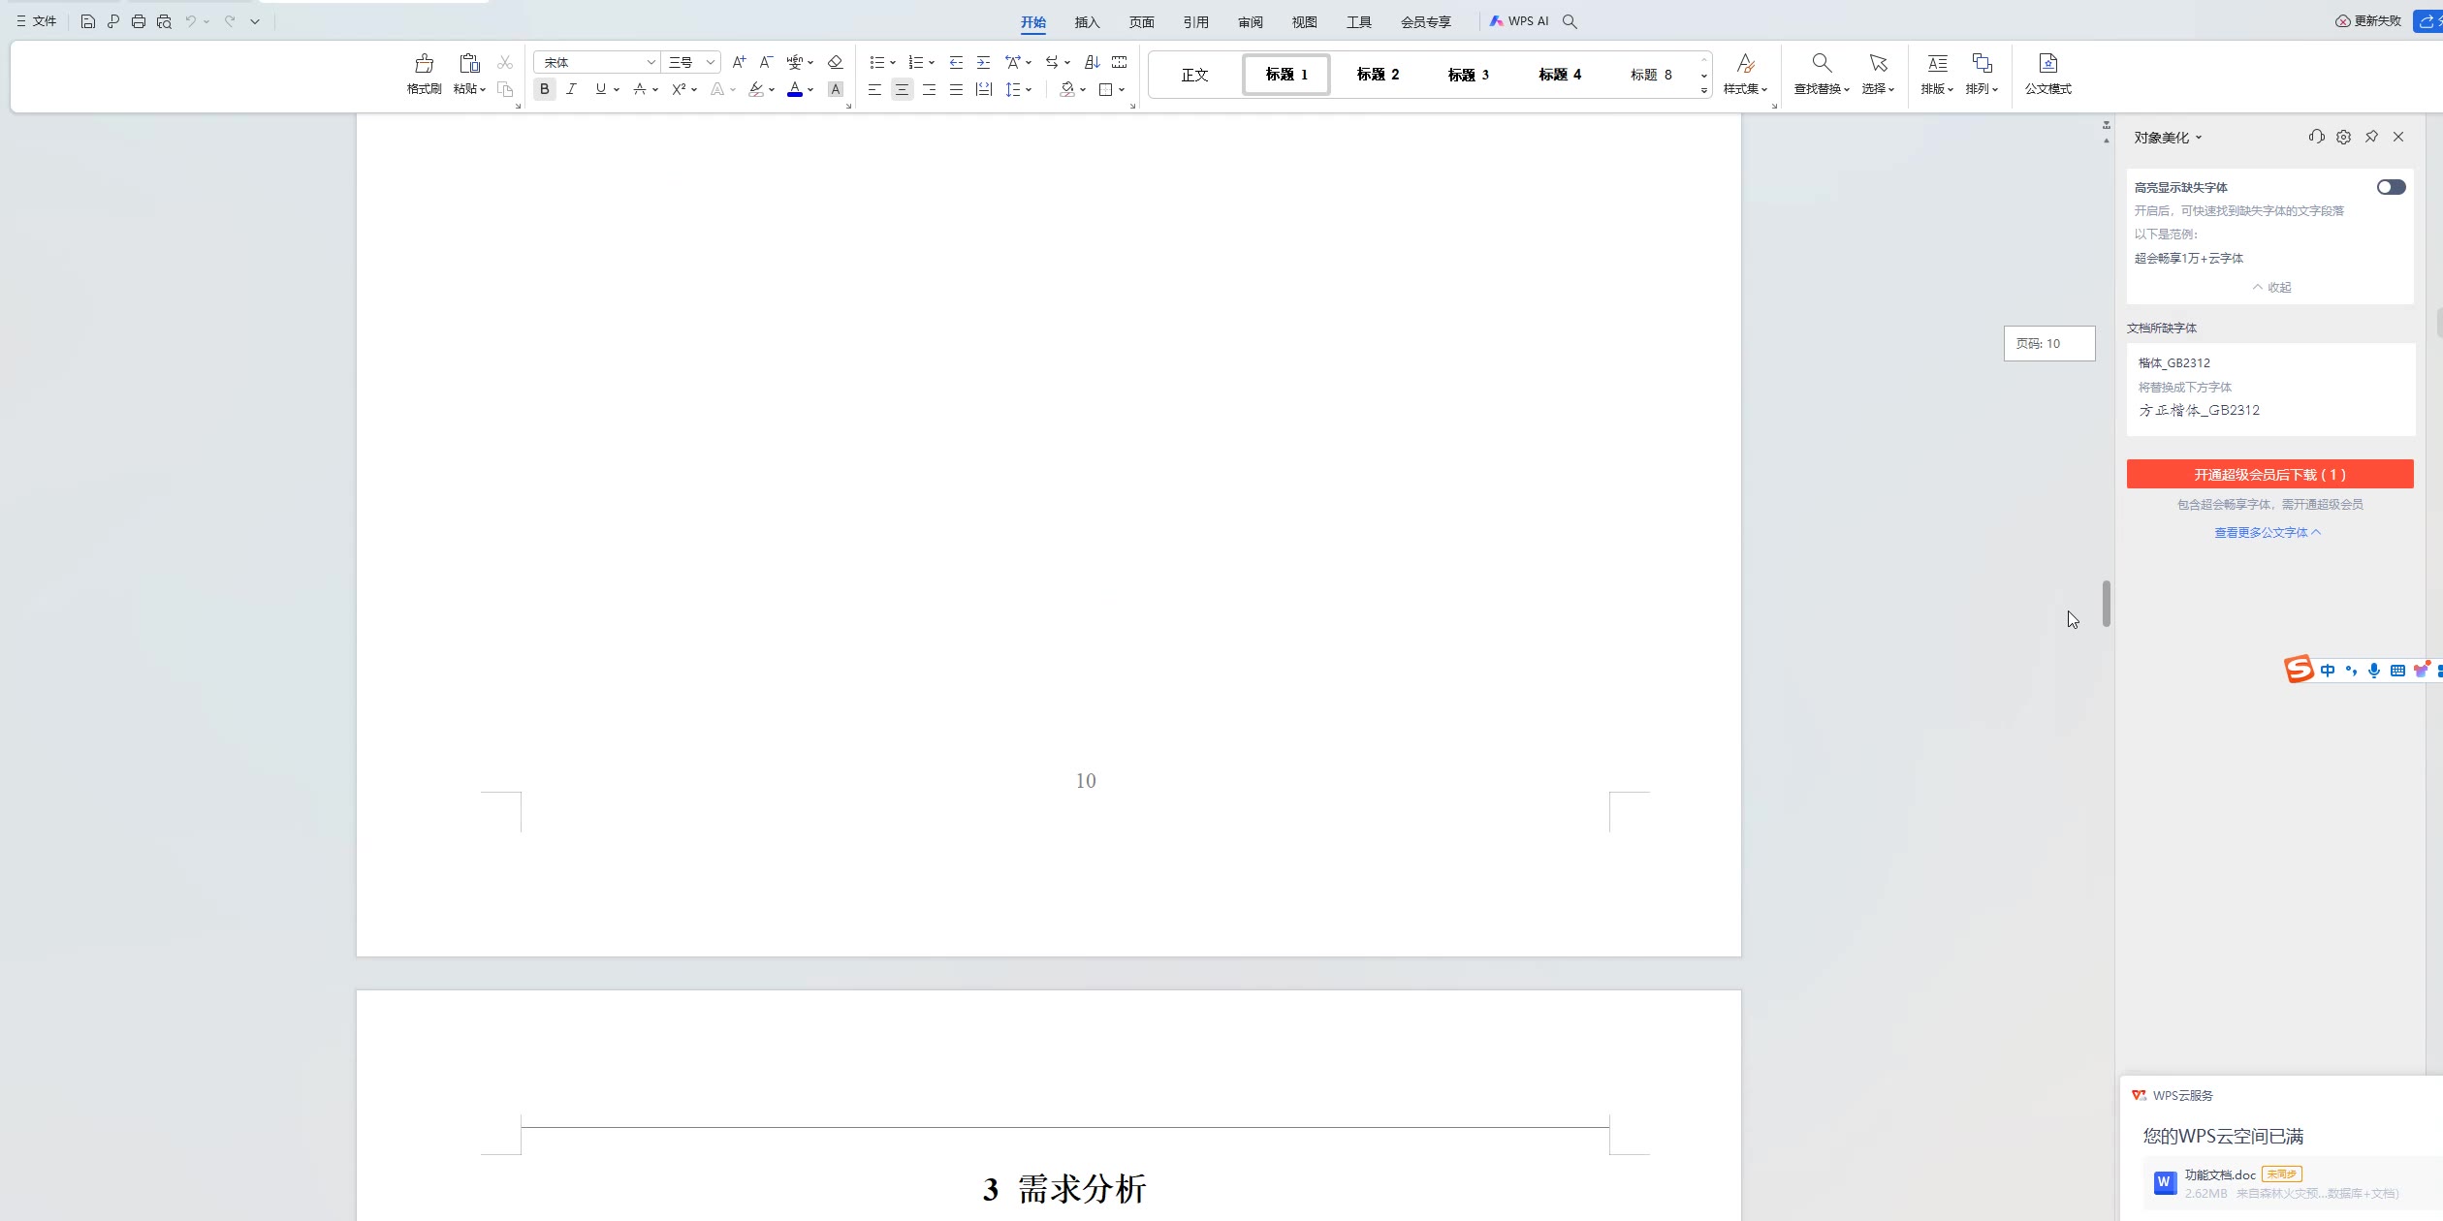Open the font size dropdown showing 三号
Screen dimensions: 2443x1221
click(711, 62)
